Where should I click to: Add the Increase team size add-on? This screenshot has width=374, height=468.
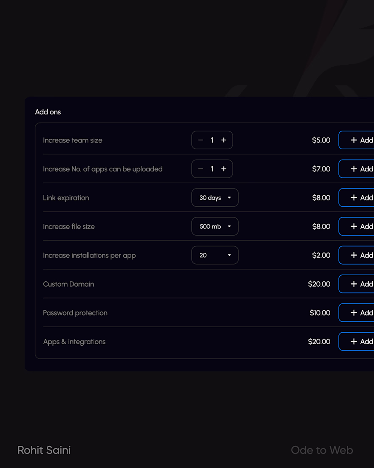point(357,140)
